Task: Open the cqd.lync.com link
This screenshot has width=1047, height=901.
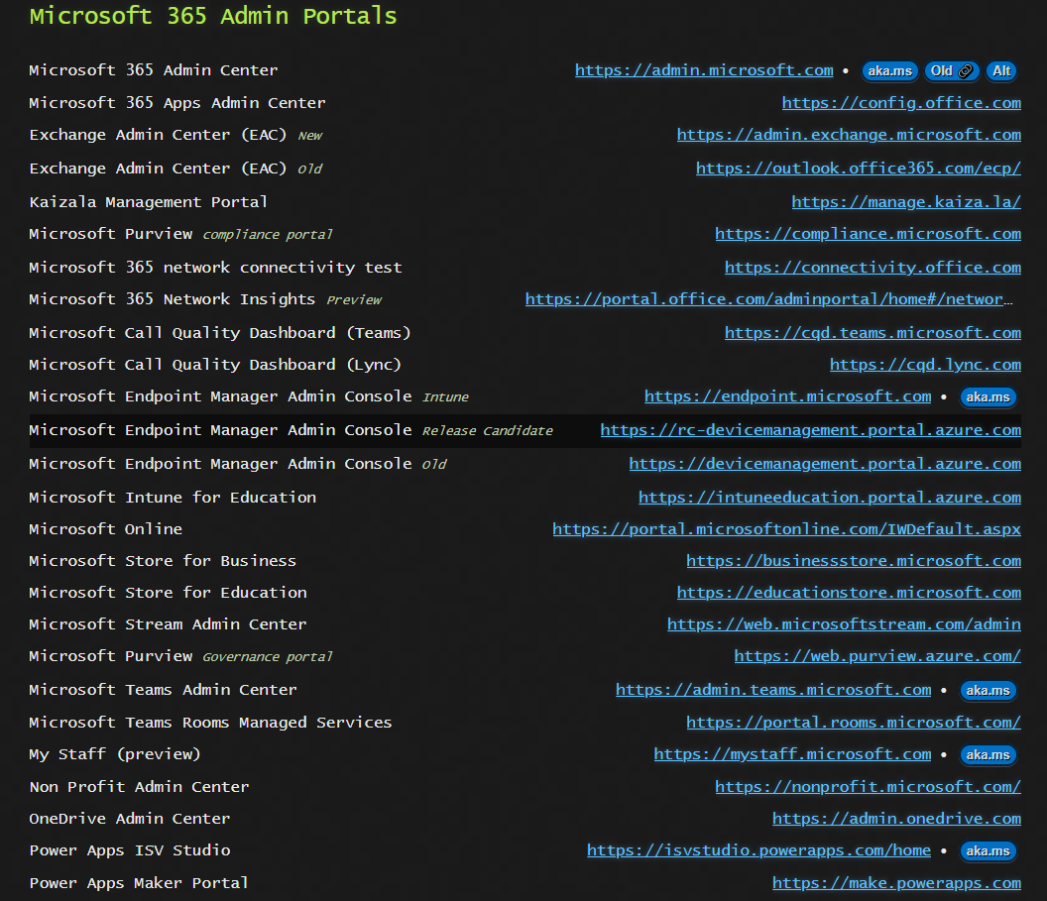Action: click(925, 365)
